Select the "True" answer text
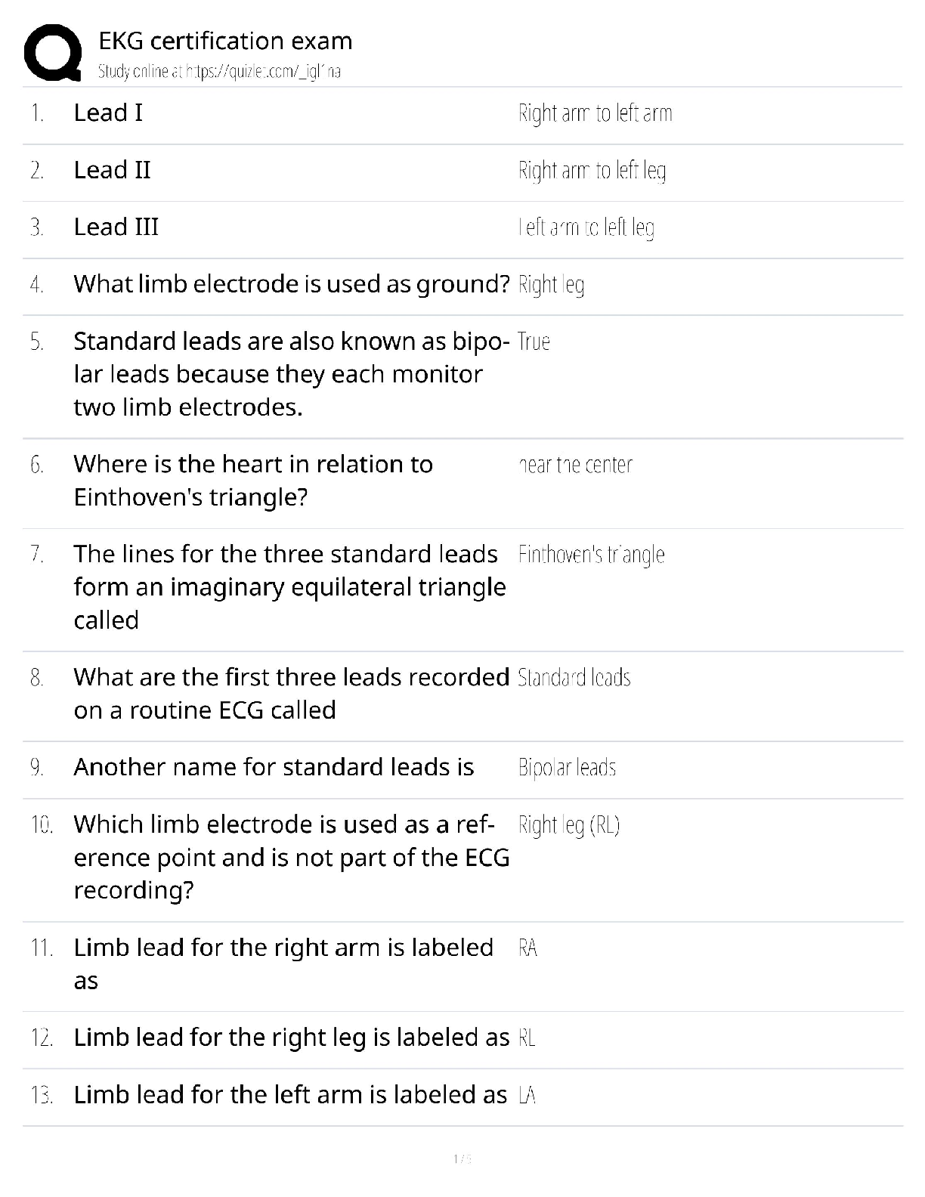Image resolution: width=925 pixels, height=1197 pixels. coord(534,342)
